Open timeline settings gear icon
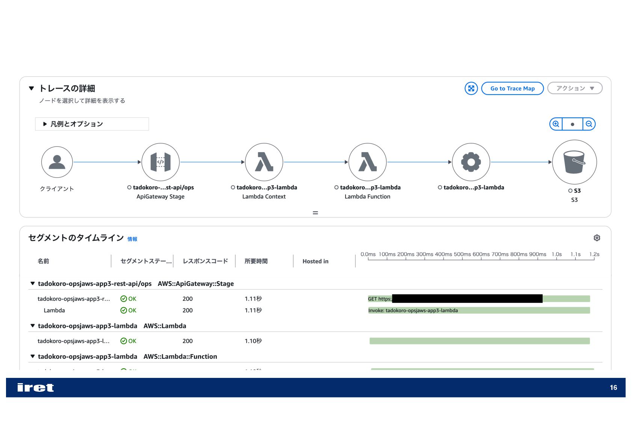The width and height of the screenshot is (632, 447). [597, 238]
